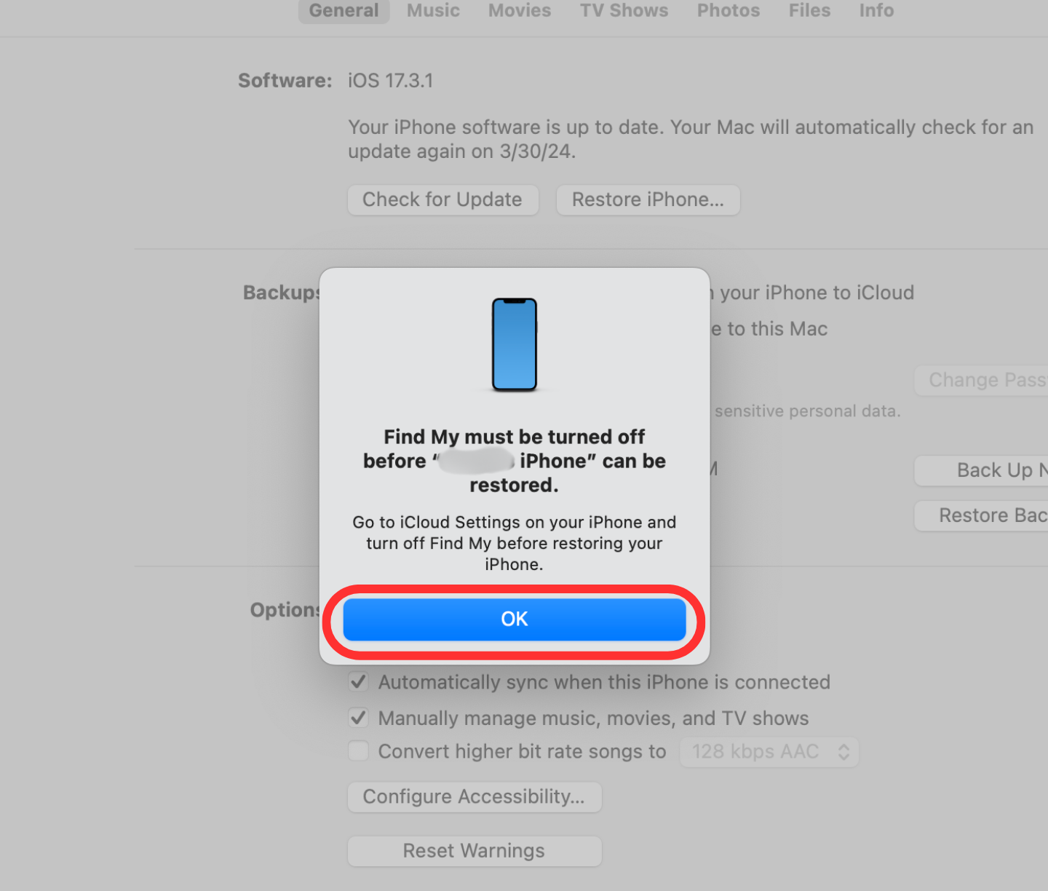The width and height of the screenshot is (1048, 891).
Task: Open the Files tab
Action: point(809,11)
